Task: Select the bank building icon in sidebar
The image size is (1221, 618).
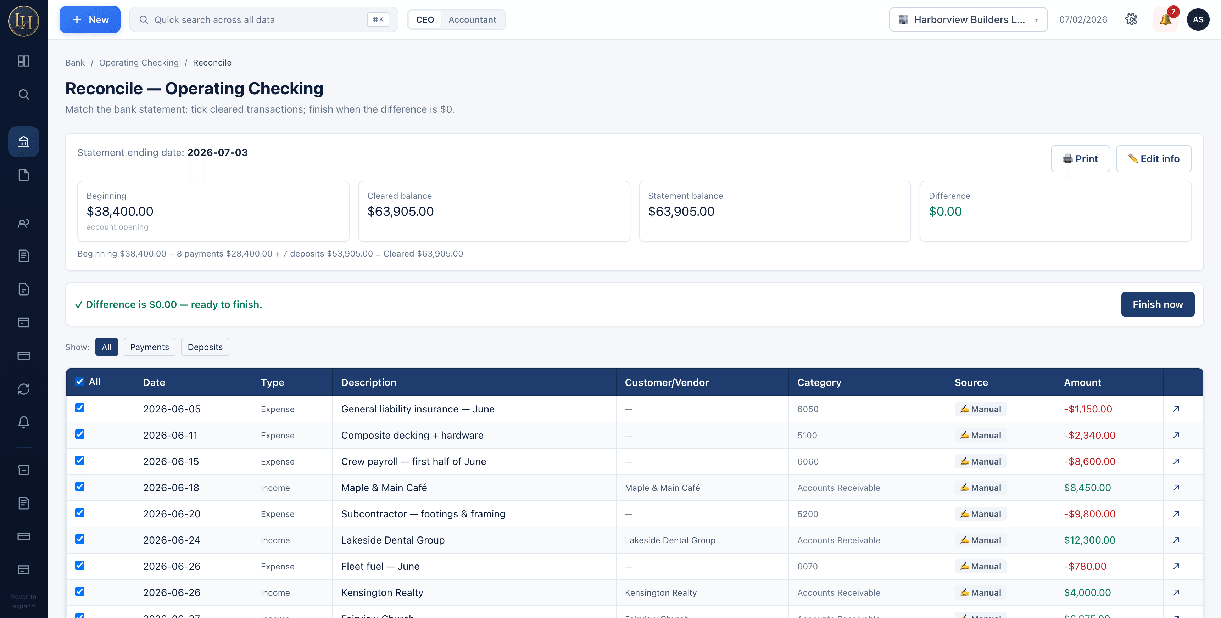Action: pos(24,142)
